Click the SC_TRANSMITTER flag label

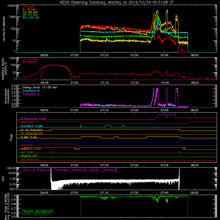[x=32, y=133]
